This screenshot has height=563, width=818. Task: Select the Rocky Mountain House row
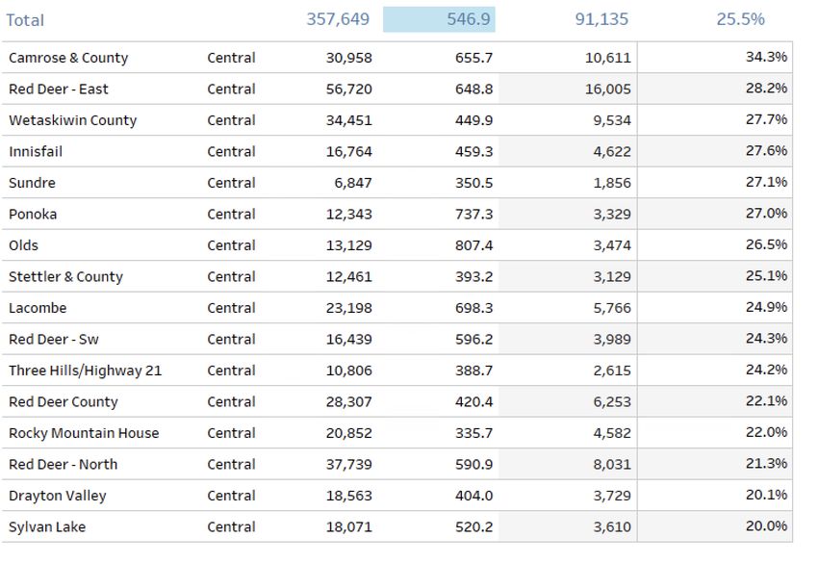pyautogui.click(x=397, y=433)
